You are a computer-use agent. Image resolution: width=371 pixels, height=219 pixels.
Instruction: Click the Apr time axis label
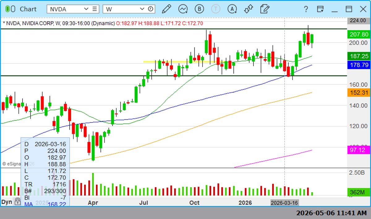point(93,203)
